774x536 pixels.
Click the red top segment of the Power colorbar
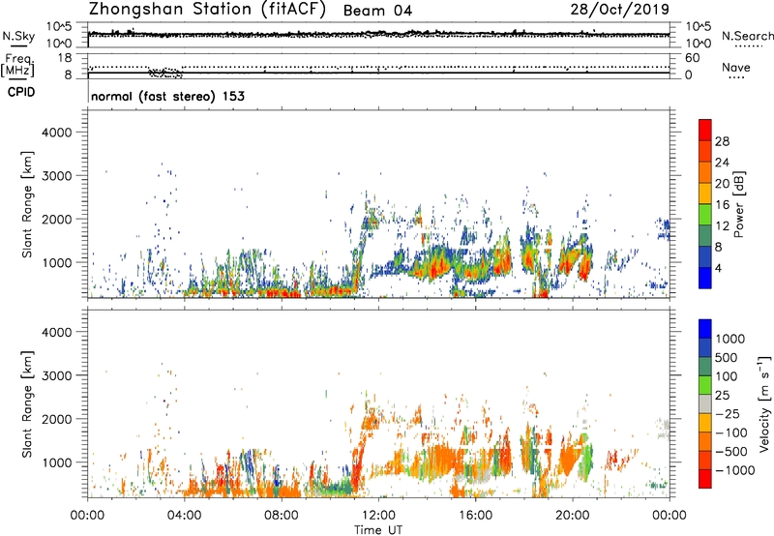(705, 130)
